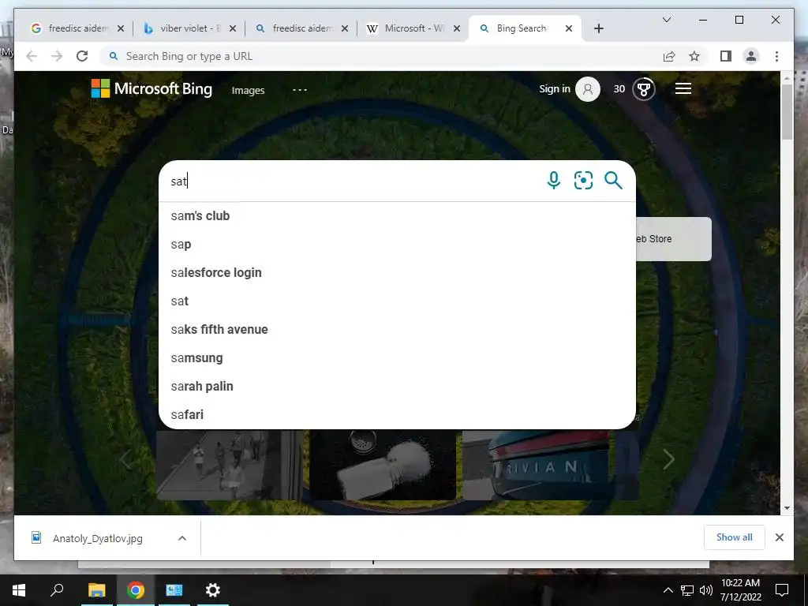Toggle Chrome side panel icon
Screen dimensions: 808x606
726,56
